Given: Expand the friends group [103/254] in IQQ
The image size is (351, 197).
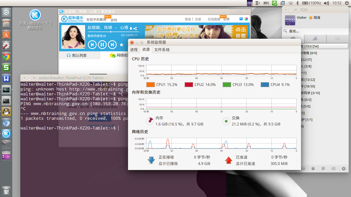Looking at the screenshot, I should click(x=324, y=46).
